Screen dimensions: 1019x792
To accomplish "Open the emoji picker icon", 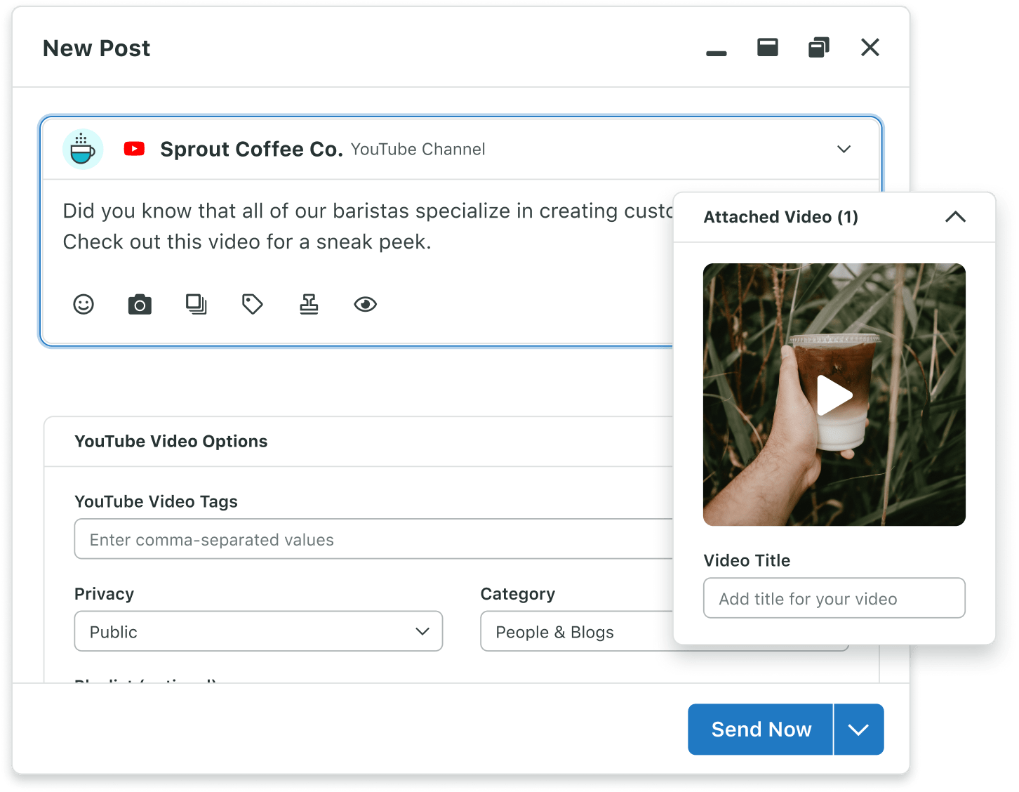I will tap(84, 304).
